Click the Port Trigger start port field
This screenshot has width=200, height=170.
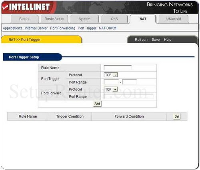pyautogui.click(x=111, y=82)
